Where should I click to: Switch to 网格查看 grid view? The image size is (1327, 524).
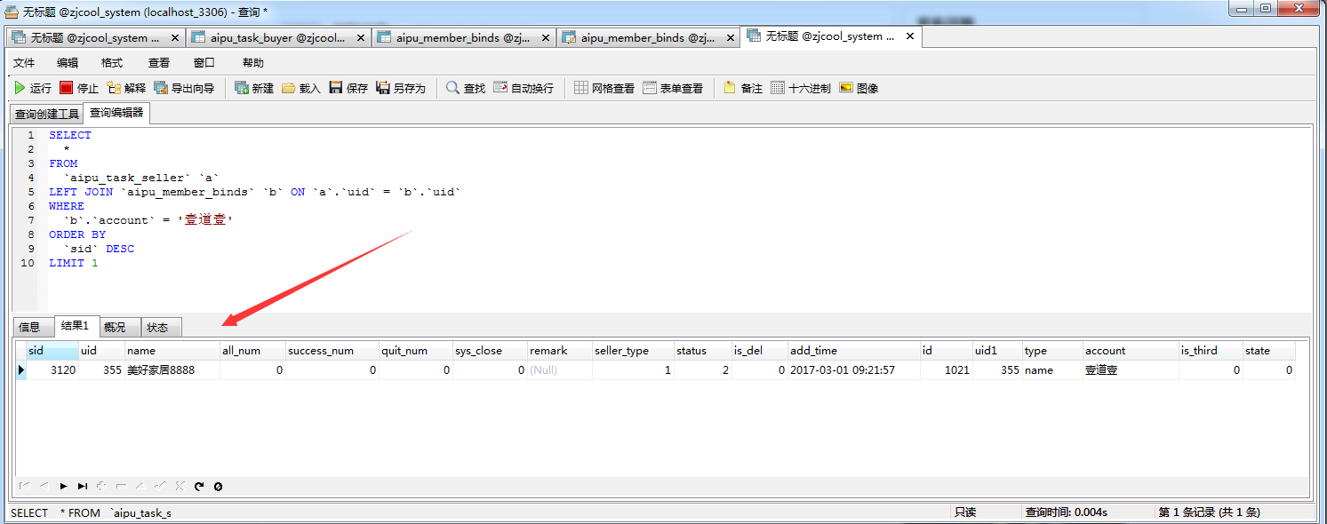coord(604,88)
